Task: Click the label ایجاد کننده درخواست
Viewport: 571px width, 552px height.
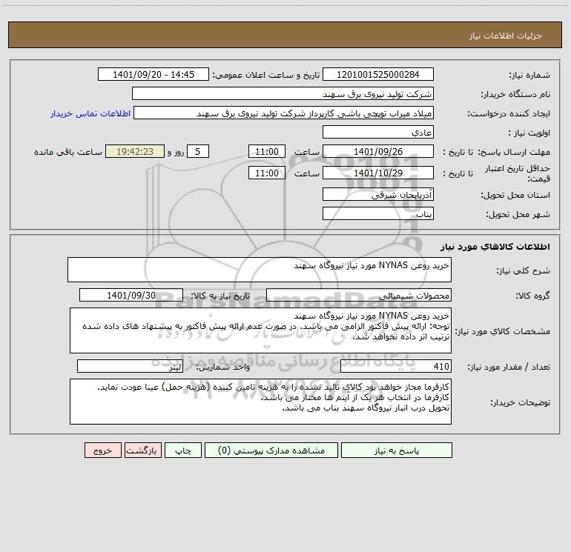Action: [x=509, y=114]
